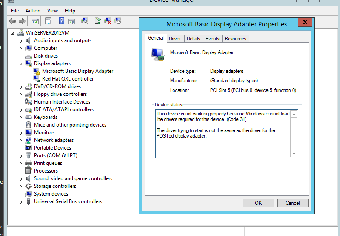Viewport: 340px width, 236px height.
Task: Click the Device status scrollbar up arrow
Action: click(x=294, y=114)
